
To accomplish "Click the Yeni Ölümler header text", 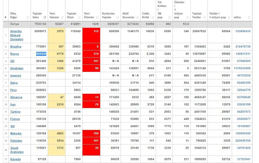I will [89, 15].
